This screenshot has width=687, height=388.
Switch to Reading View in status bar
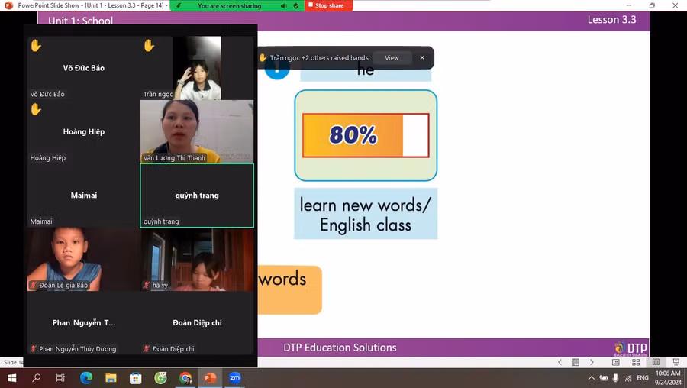[x=656, y=362]
